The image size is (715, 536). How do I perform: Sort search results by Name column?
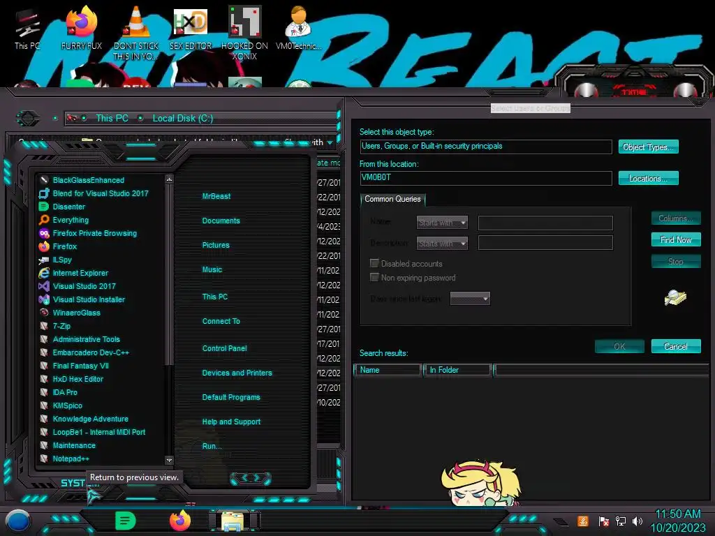388,370
